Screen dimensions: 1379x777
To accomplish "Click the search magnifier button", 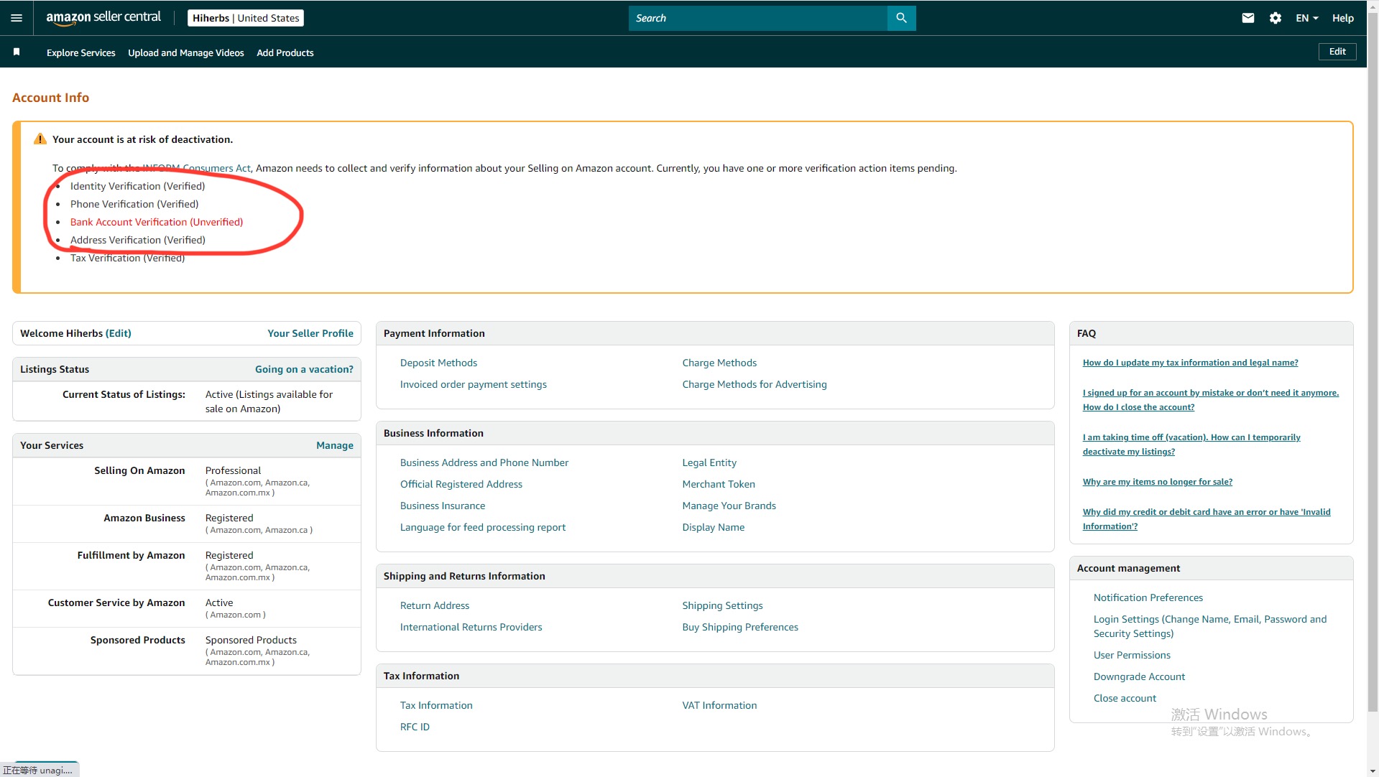I will coord(901,18).
